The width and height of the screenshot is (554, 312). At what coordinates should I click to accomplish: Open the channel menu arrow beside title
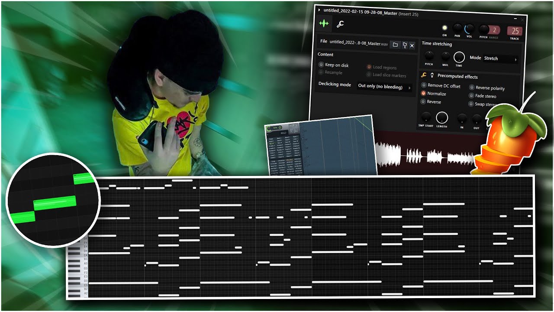(x=319, y=10)
